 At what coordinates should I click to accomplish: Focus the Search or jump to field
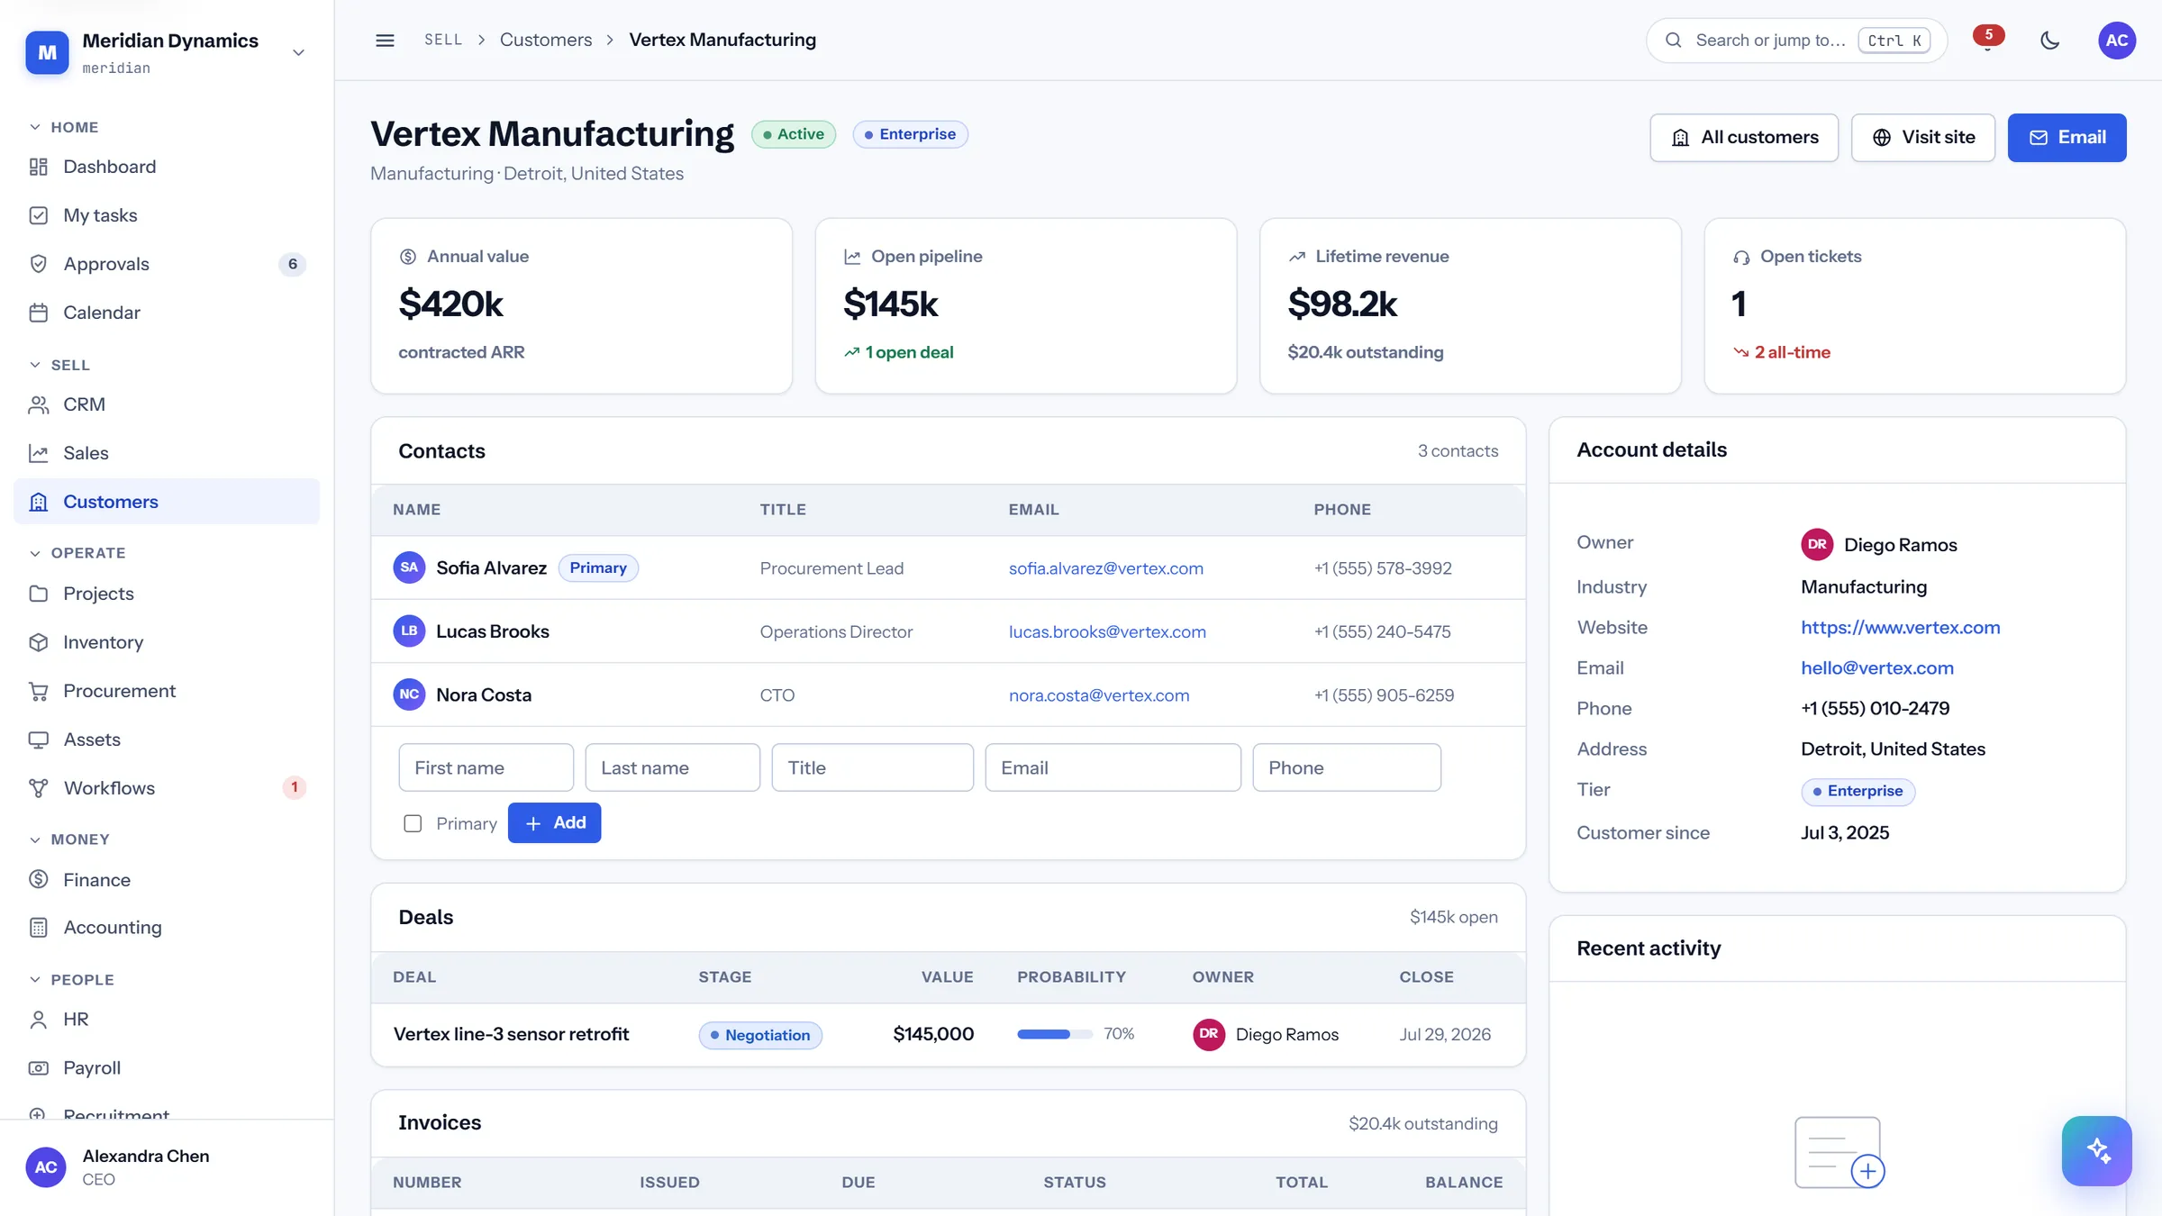tap(1796, 41)
